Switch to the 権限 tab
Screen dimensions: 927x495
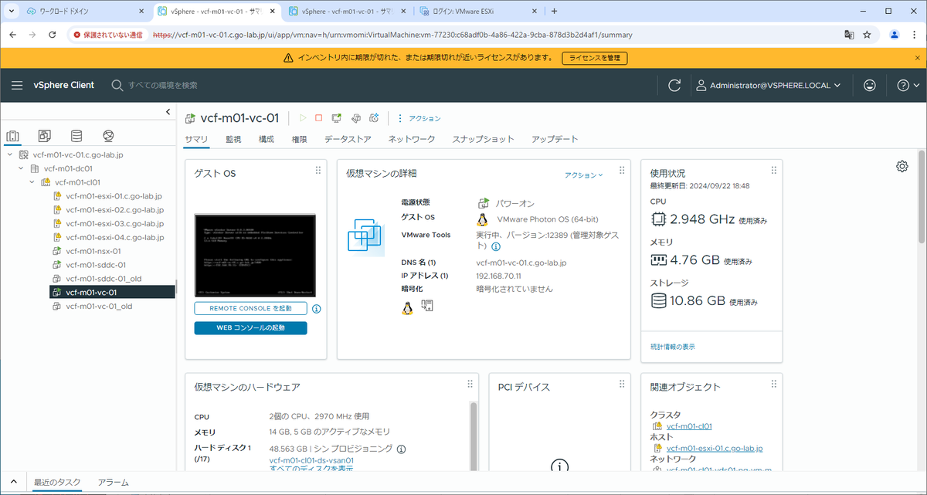(x=299, y=139)
